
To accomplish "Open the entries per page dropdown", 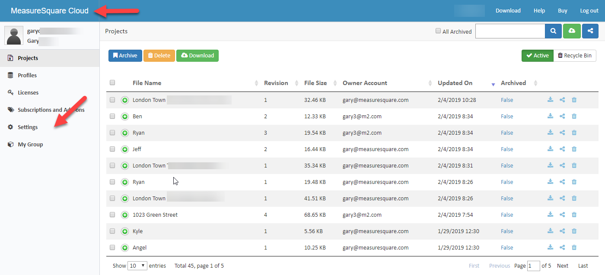I will tap(137, 266).
